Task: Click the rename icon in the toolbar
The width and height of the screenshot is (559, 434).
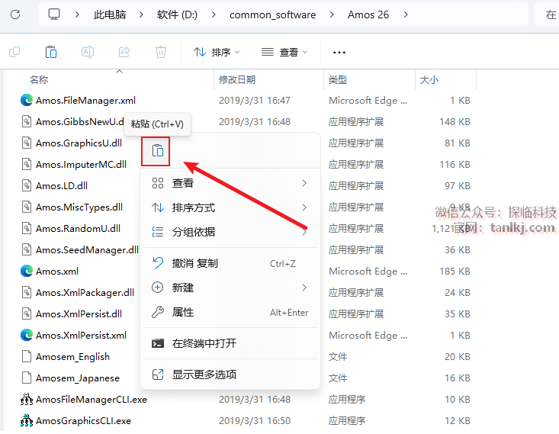Action: (x=88, y=52)
